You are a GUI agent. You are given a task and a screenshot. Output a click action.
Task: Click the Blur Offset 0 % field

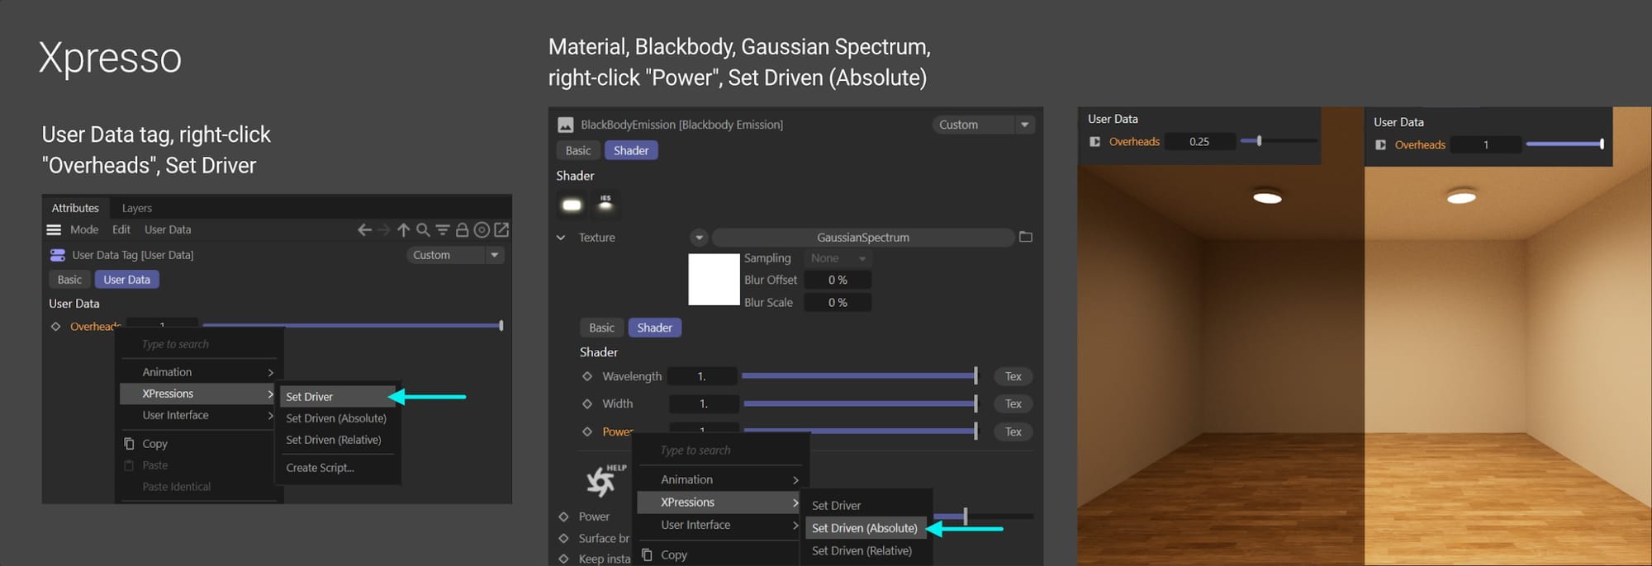(838, 281)
